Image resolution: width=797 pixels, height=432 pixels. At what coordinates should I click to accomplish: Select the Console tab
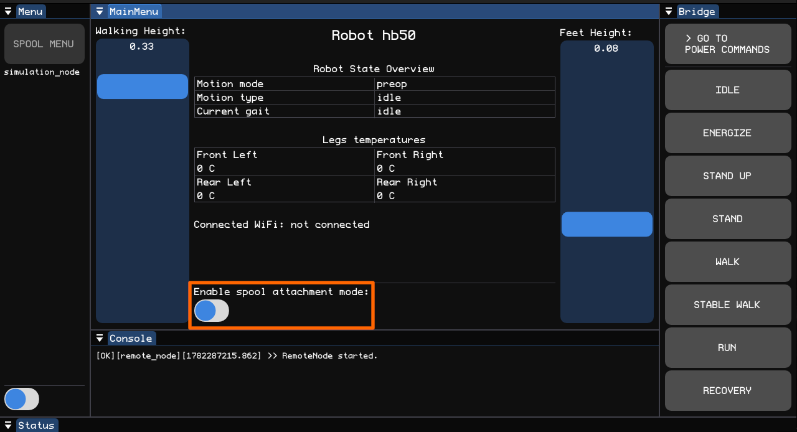tap(131, 338)
